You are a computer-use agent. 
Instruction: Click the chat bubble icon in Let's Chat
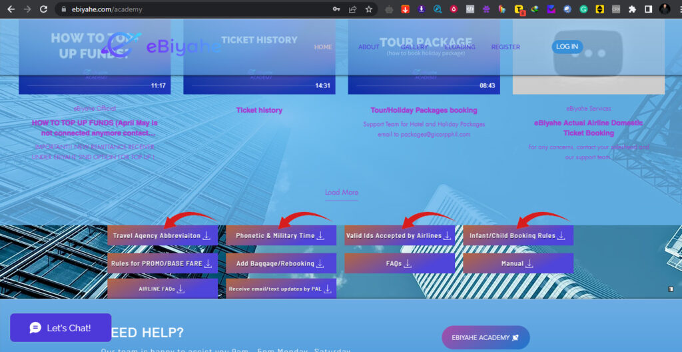[35, 328]
